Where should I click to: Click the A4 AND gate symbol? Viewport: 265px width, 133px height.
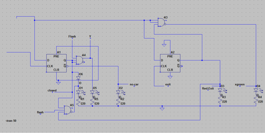[x=80, y=60]
